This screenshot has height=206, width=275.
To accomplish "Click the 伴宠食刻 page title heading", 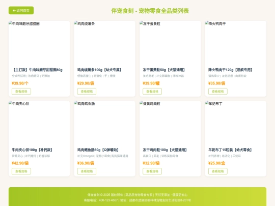I will click(150, 11).
